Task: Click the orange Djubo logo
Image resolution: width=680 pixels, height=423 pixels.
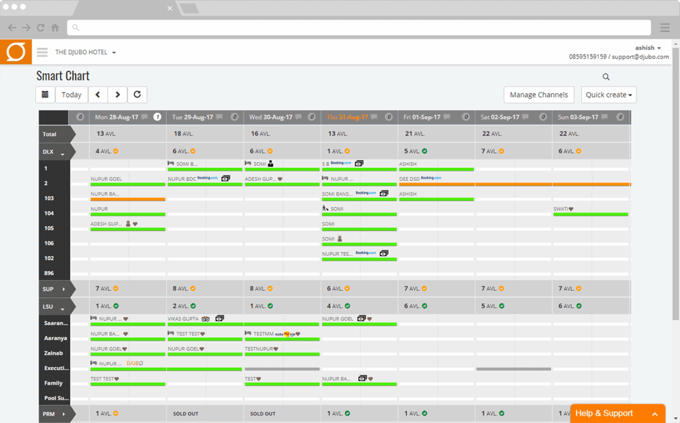Action: coord(16,52)
